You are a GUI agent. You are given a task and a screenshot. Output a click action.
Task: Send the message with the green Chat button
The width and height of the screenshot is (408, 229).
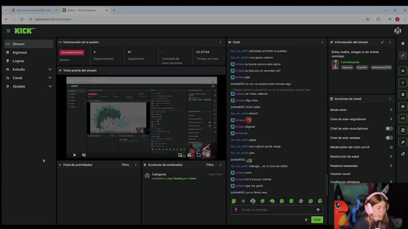[x=317, y=220]
